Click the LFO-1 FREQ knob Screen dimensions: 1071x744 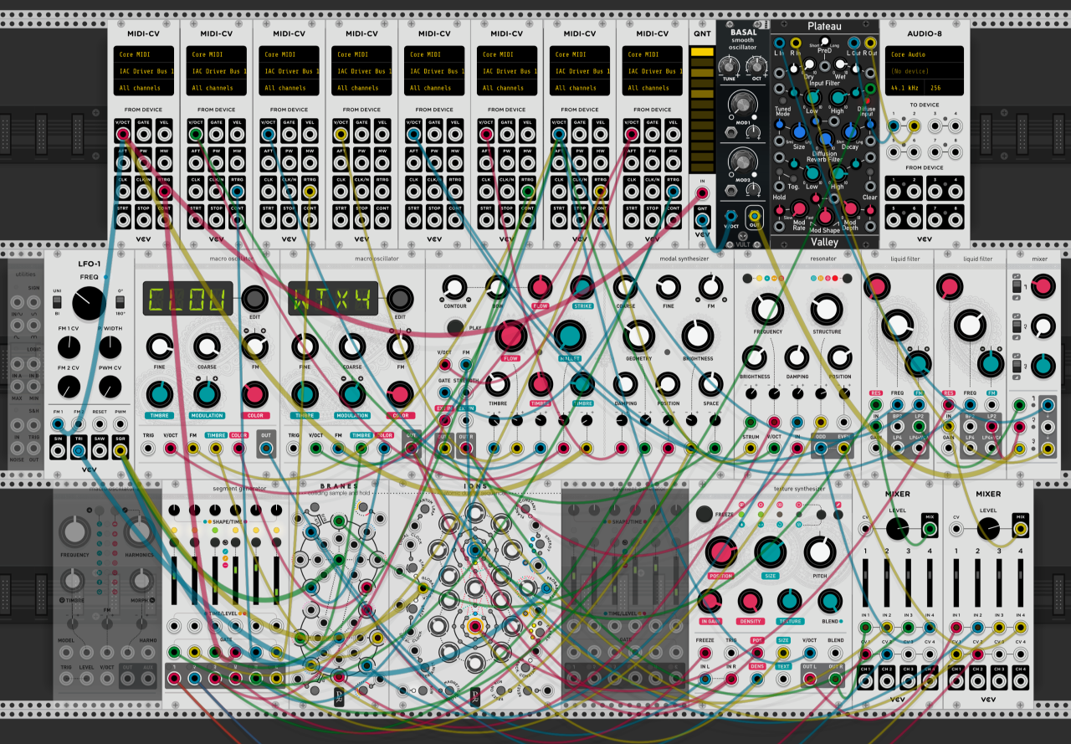pyautogui.click(x=89, y=302)
